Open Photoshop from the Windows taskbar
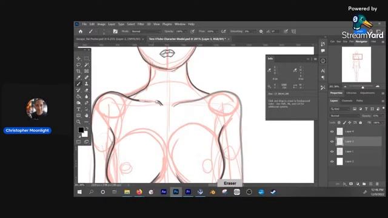The image size is (388, 218). click(x=176, y=192)
